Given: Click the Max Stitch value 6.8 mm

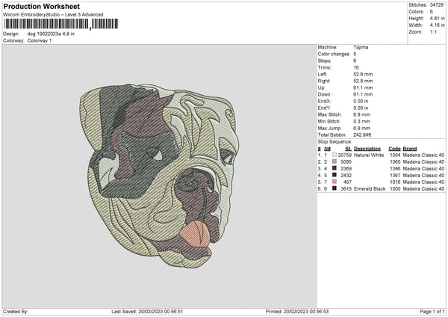Looking at the screenshot, I should point(361,114).
